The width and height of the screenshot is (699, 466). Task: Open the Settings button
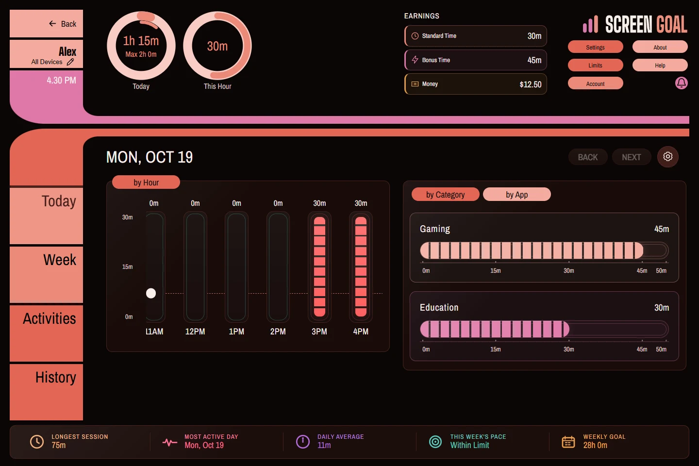(x=596, y=47)
